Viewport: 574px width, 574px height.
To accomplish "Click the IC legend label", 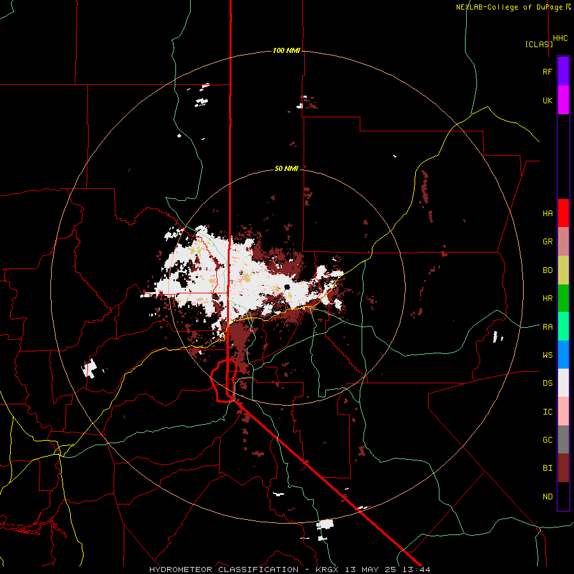I will 547,411.
